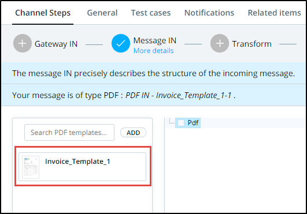Click the Transform step label
The height and width of the screenshot is (214, 307).
(252, 44)
